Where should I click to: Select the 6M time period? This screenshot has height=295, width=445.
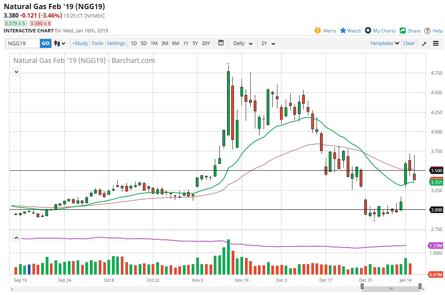[x=175, y=43]
